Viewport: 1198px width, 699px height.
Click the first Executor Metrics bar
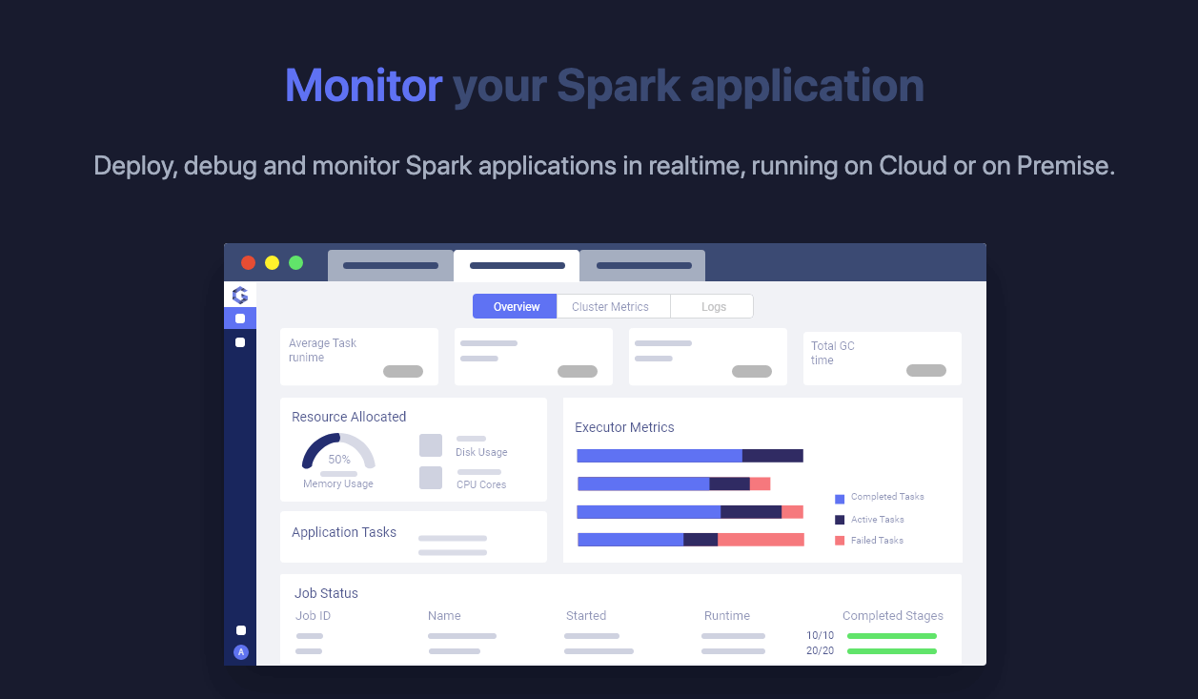click(690, 456)
